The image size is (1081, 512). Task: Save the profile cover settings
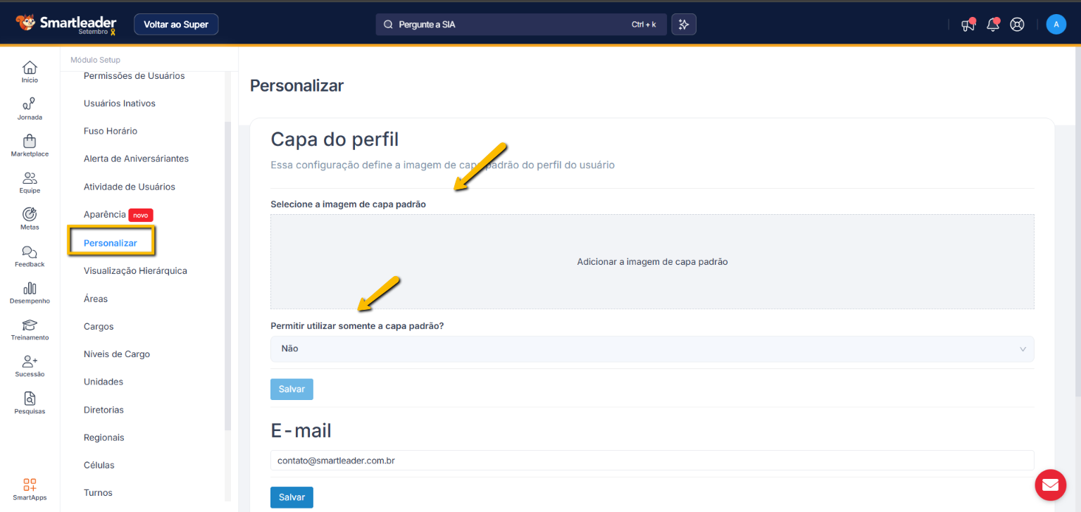(x=292, y=389)
